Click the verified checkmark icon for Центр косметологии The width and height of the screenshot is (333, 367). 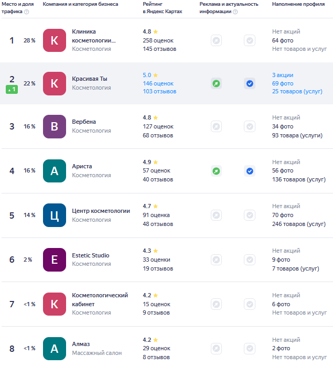pos(250,215)
